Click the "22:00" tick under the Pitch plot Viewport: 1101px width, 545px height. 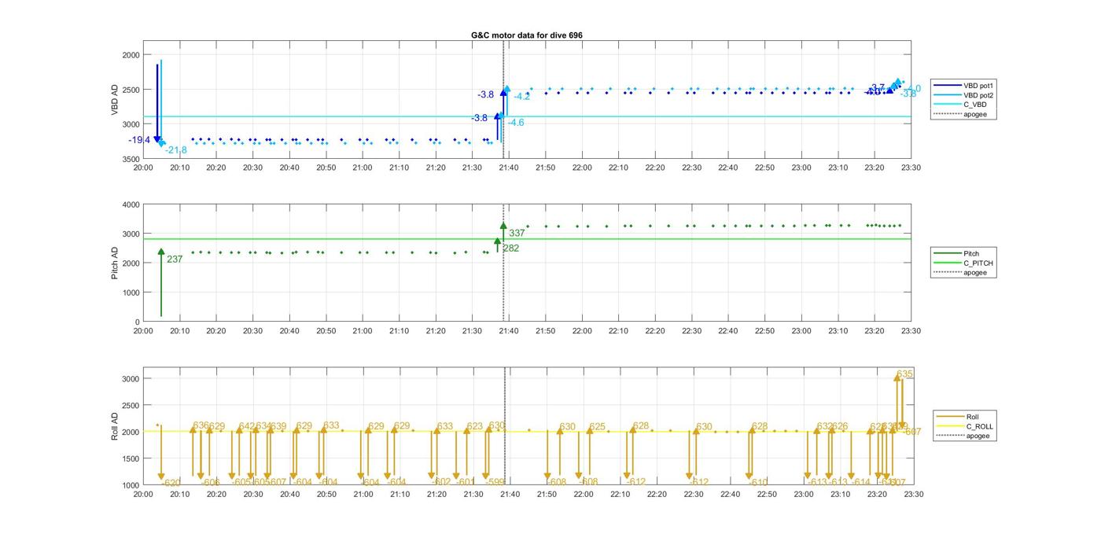point(582,331)
